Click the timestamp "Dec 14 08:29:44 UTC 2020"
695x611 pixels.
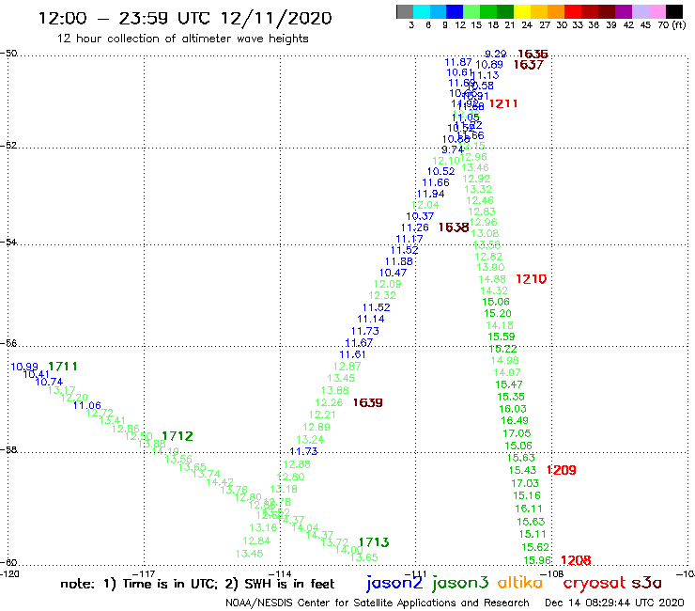click(614, 603)
